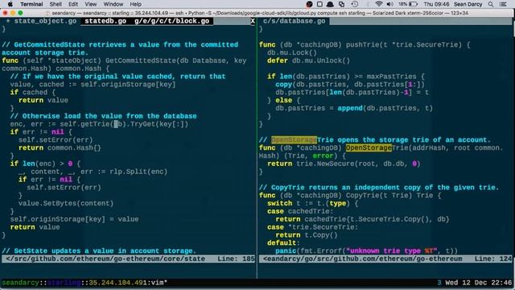Click the tmux '1:vim*' window label
The image size is (515, 290).
[154, 283]
